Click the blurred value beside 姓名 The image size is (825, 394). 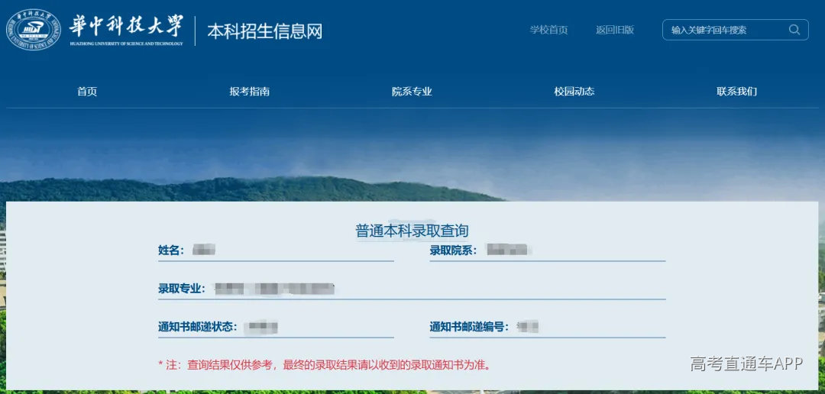[204, 250]
